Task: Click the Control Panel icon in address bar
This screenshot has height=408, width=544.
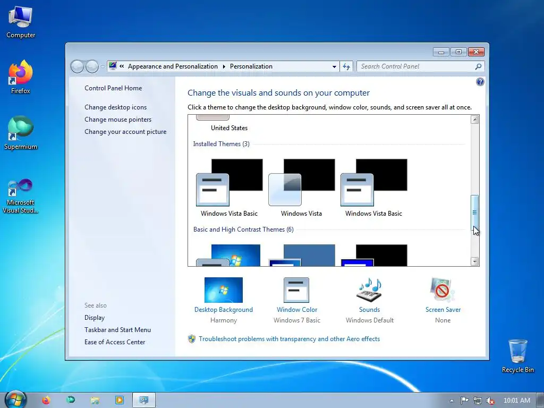Action: tap(113, 66)
